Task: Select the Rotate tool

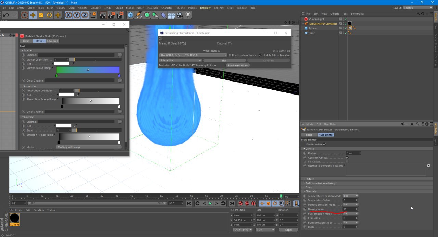Action: (x=49, y=15)
